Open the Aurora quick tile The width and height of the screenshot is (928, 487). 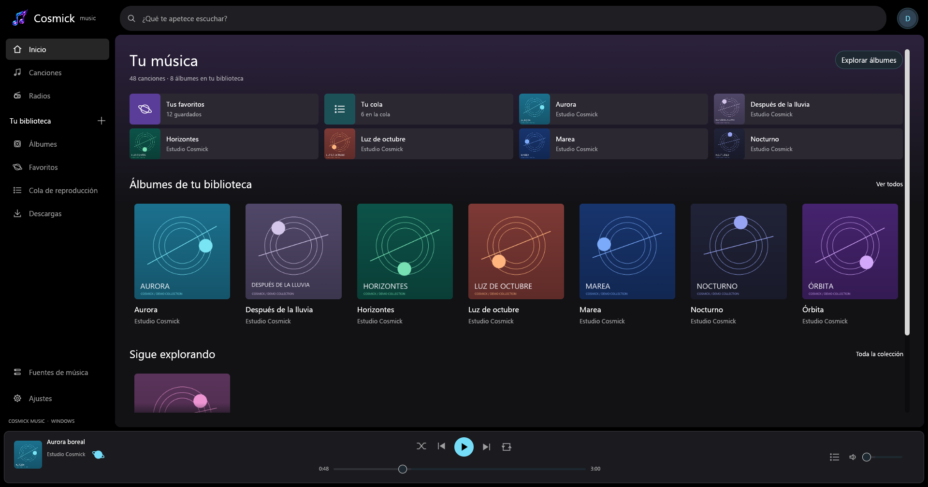[x=613, y=109]
